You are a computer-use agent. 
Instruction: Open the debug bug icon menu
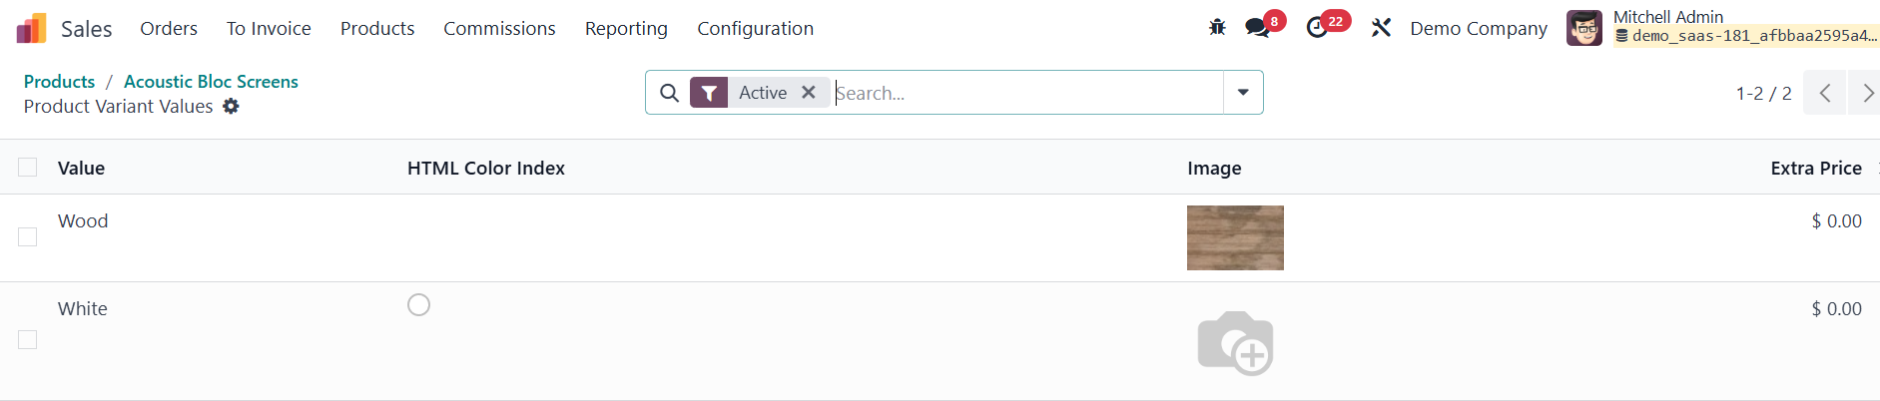1217,28
